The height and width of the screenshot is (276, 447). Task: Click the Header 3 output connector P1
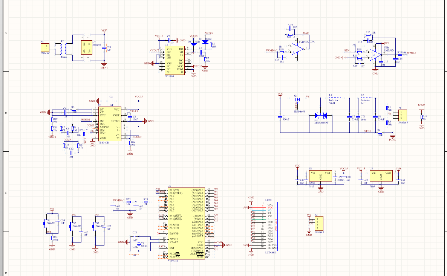[403, 115]
